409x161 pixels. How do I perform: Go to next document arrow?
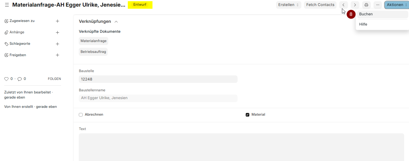pyautogui.click(x=355, y=5)
